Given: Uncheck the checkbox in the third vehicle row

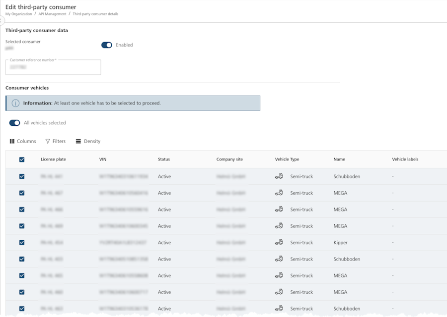Looking at the screenshot, I should click(x=22, y=210).
